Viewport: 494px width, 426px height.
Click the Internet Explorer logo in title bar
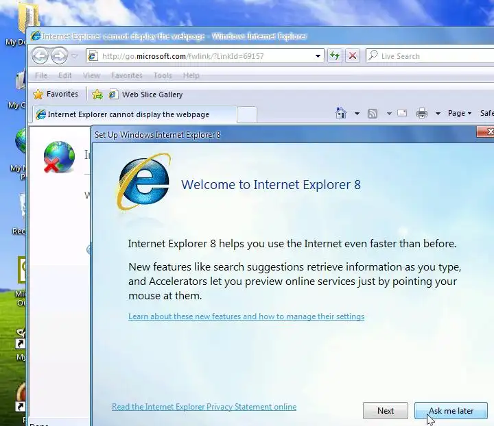pos(36,36)
